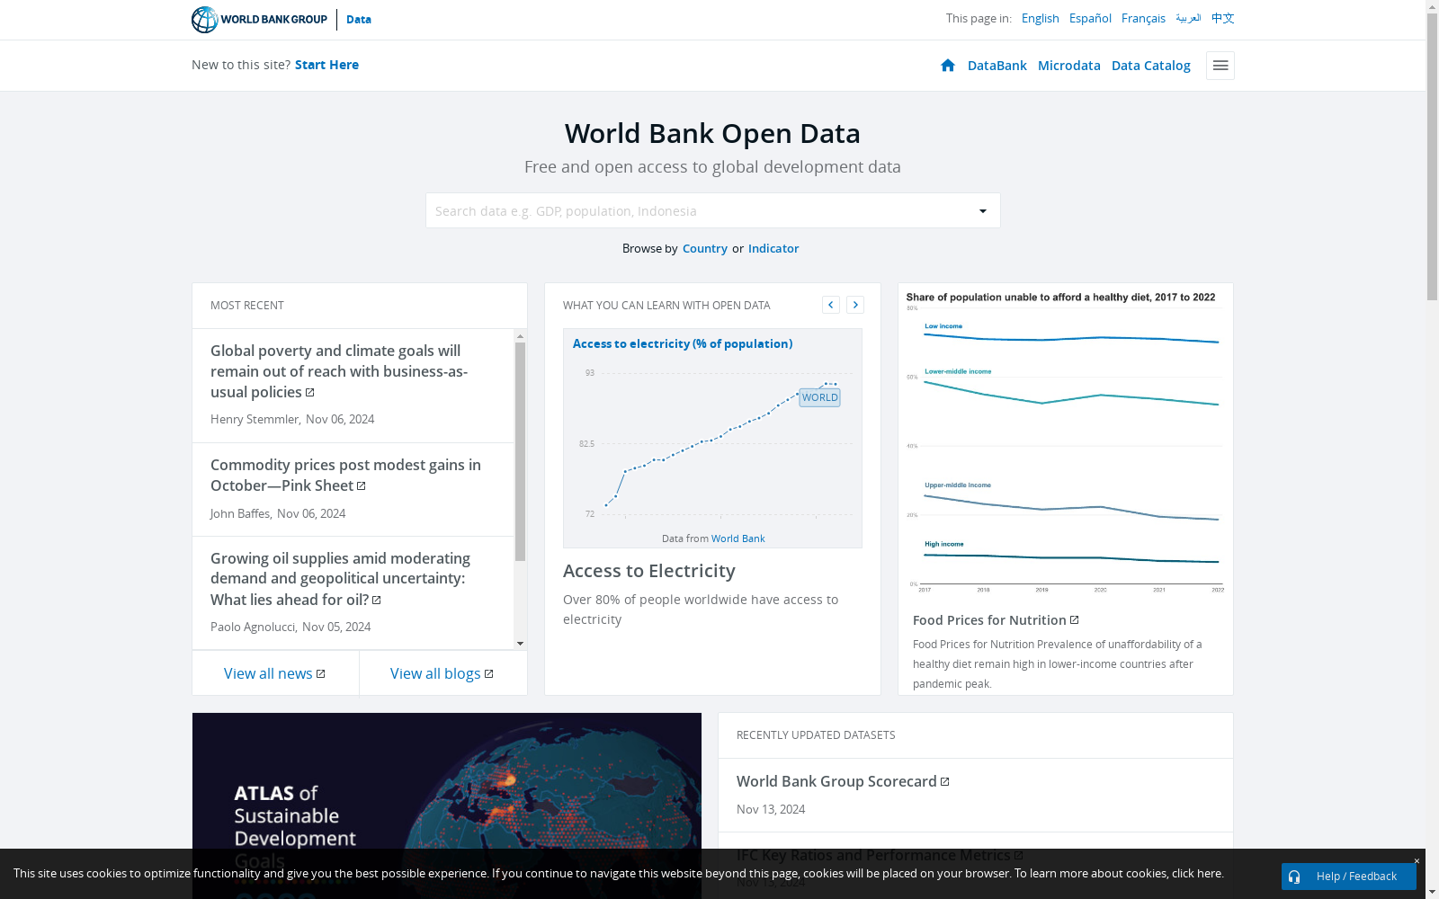The height and width of the screenshot is (899, 1439).
Task: Click the Low income line label in chart
Action: pyautogui.click(x=943, y=326)
